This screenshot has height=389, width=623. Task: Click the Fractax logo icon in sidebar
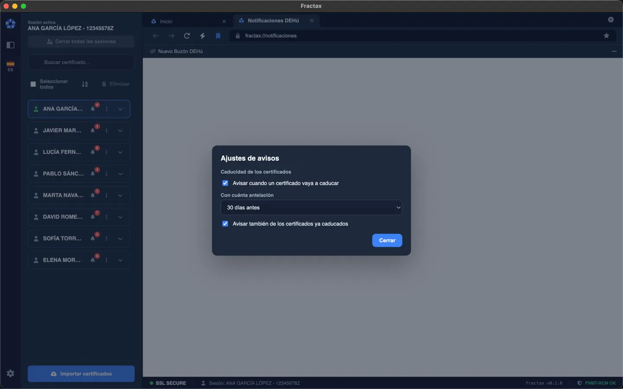coord(10,24)
